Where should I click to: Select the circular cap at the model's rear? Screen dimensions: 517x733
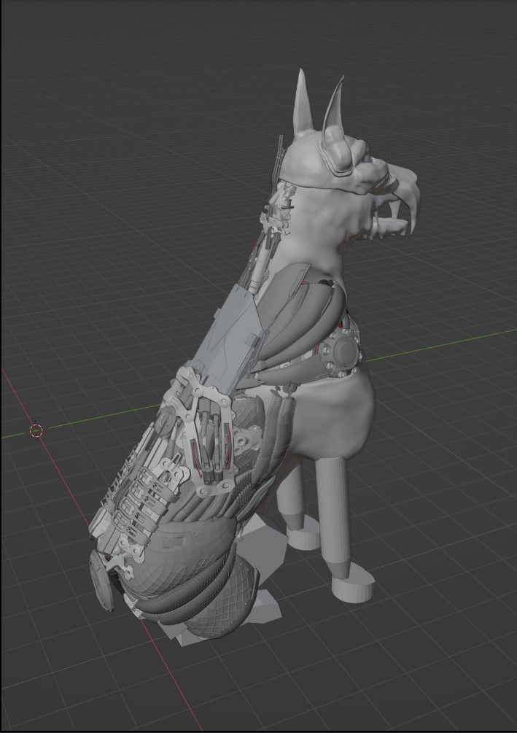[x=101, y=581]
